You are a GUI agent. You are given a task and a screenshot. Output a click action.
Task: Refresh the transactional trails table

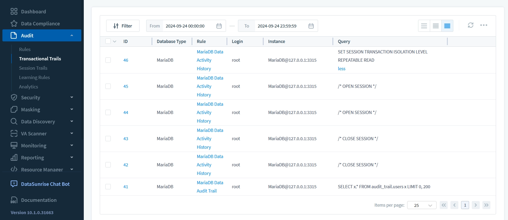pyautogui.click(x=471, y=25)
